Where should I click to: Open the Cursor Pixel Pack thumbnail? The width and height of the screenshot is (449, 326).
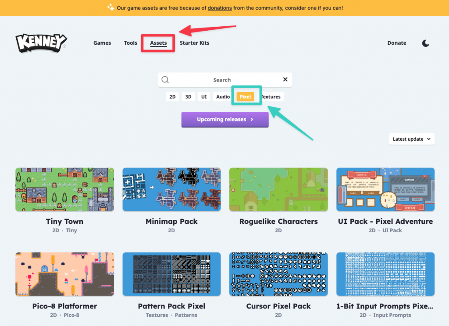(x=278, y=274)
